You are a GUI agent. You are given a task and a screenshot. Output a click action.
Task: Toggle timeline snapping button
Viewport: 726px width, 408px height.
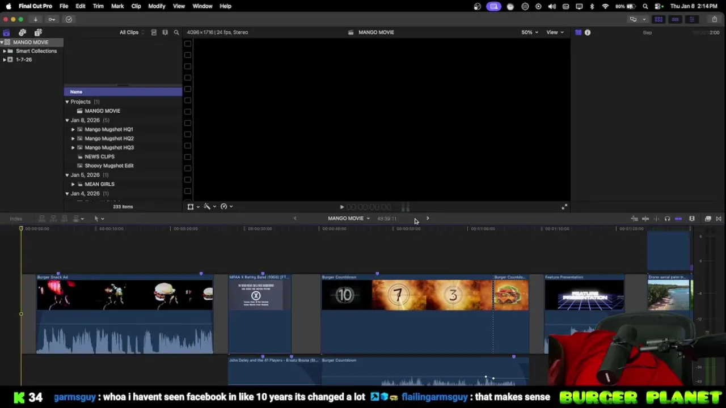tap(678, 219)
